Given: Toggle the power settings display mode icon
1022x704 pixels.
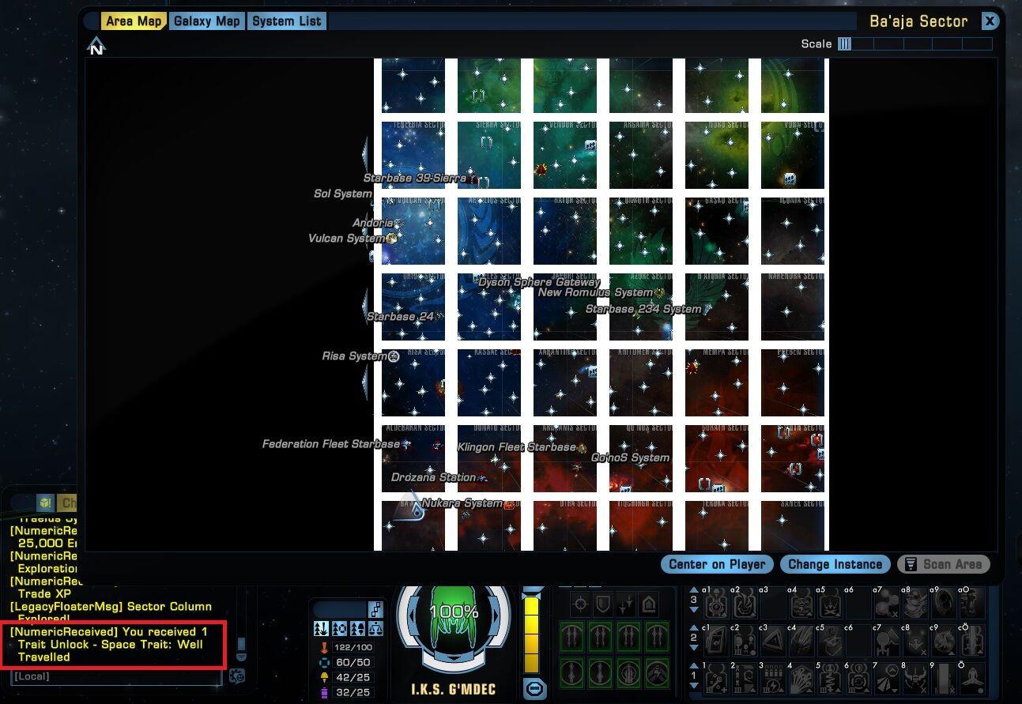Looking at the screenshot, I should pyautogui.click(x=375, y=609).
